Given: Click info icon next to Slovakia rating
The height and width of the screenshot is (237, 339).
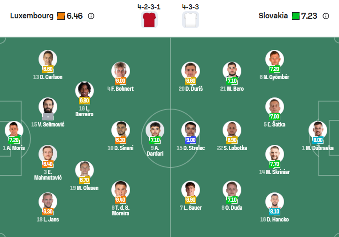Looking at the screenshot, I should [x=326, y=16].
